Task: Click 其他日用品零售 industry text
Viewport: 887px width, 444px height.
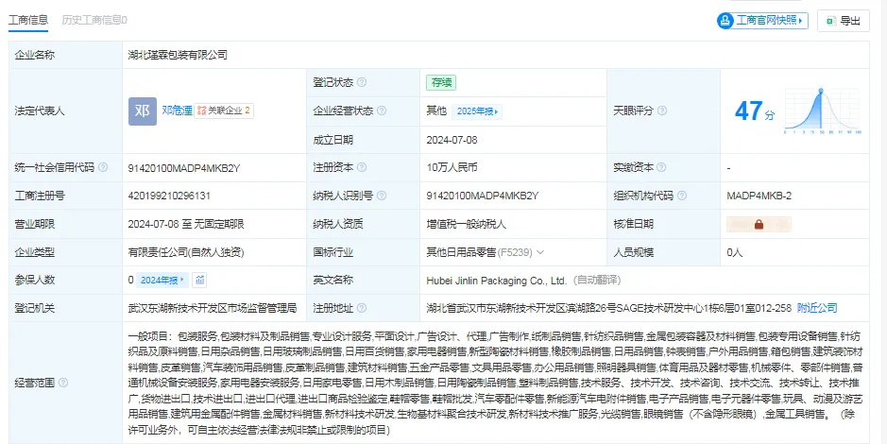Action: point(461,252)
